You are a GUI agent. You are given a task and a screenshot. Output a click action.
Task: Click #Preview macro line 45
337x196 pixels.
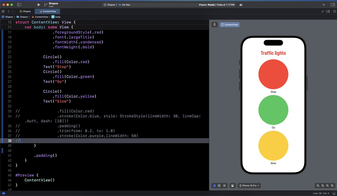pos(26,175)
